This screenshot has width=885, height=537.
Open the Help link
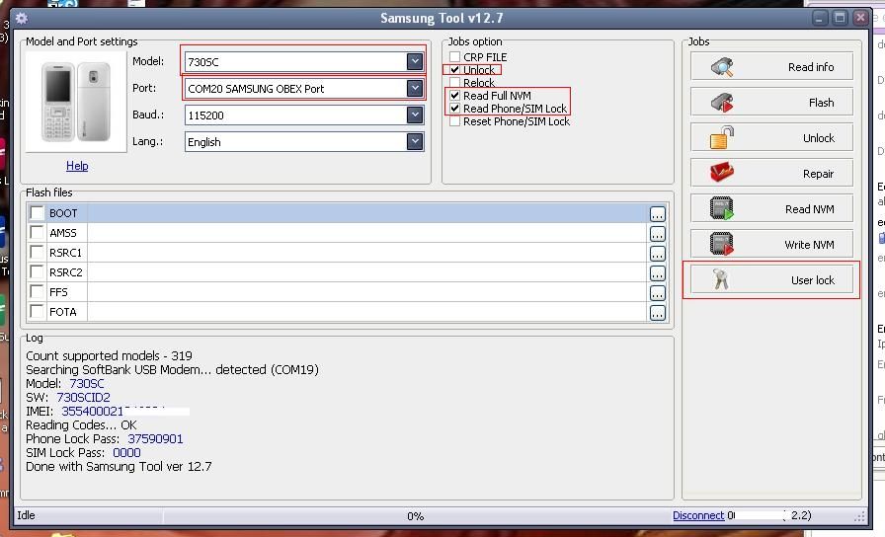pos(77,166)
